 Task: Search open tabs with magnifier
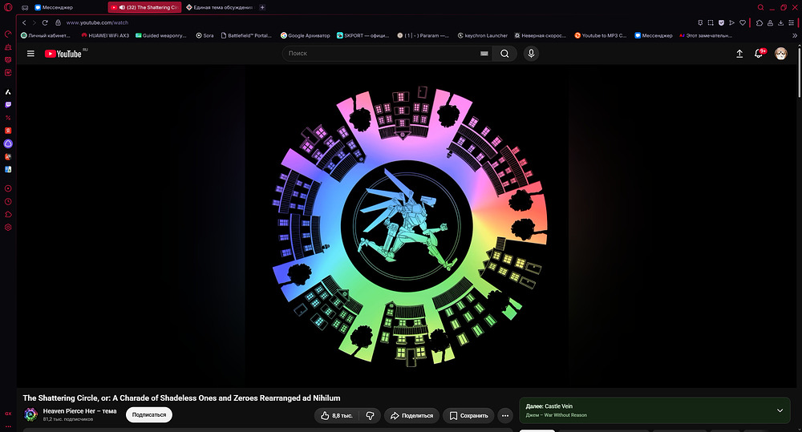(760, 7)
